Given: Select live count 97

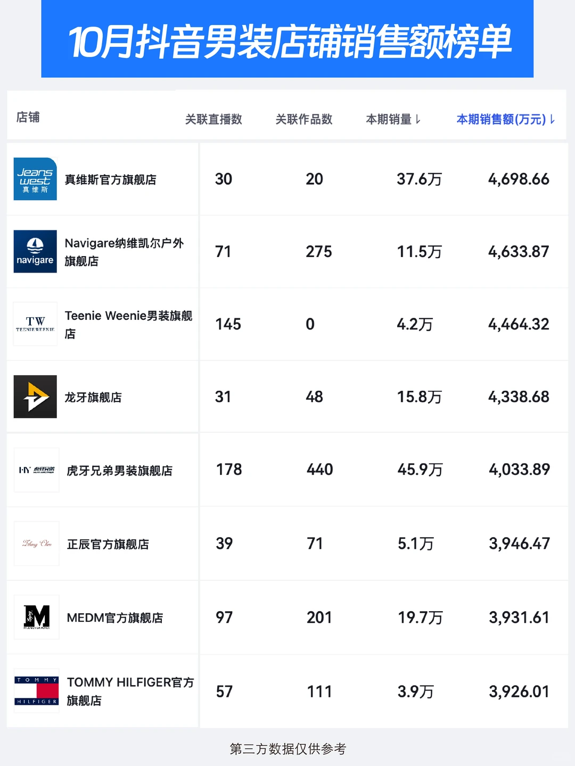Looking at the screenshot, I should (x=224, y=617).
